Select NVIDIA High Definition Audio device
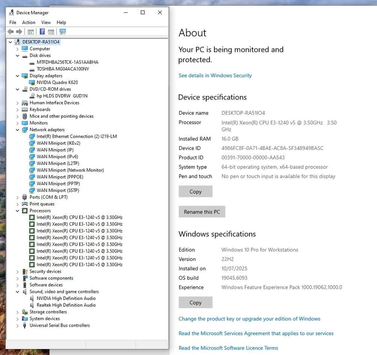This screenshot has height=355, width=377. [x=66, y=298]
